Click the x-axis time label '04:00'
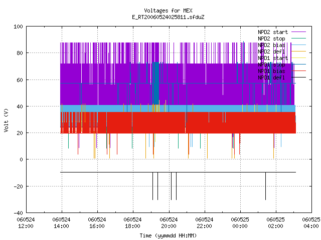This screenshot has width=321, height=240. tap(311, 226)
